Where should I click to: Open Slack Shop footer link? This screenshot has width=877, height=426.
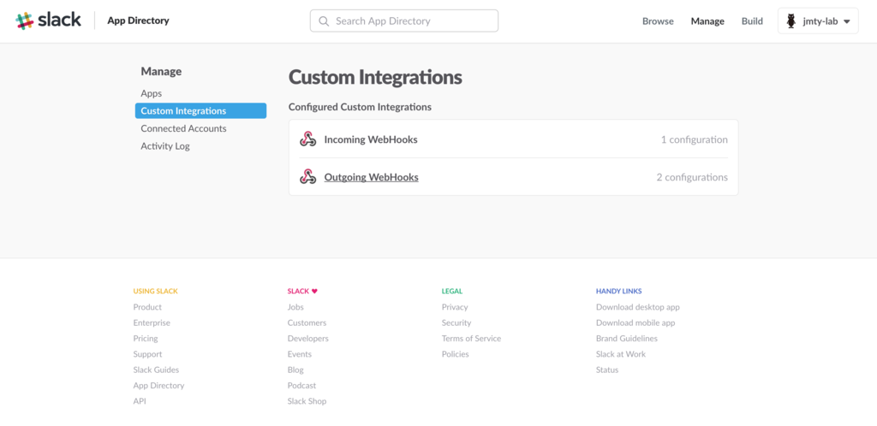pos(307,401)
